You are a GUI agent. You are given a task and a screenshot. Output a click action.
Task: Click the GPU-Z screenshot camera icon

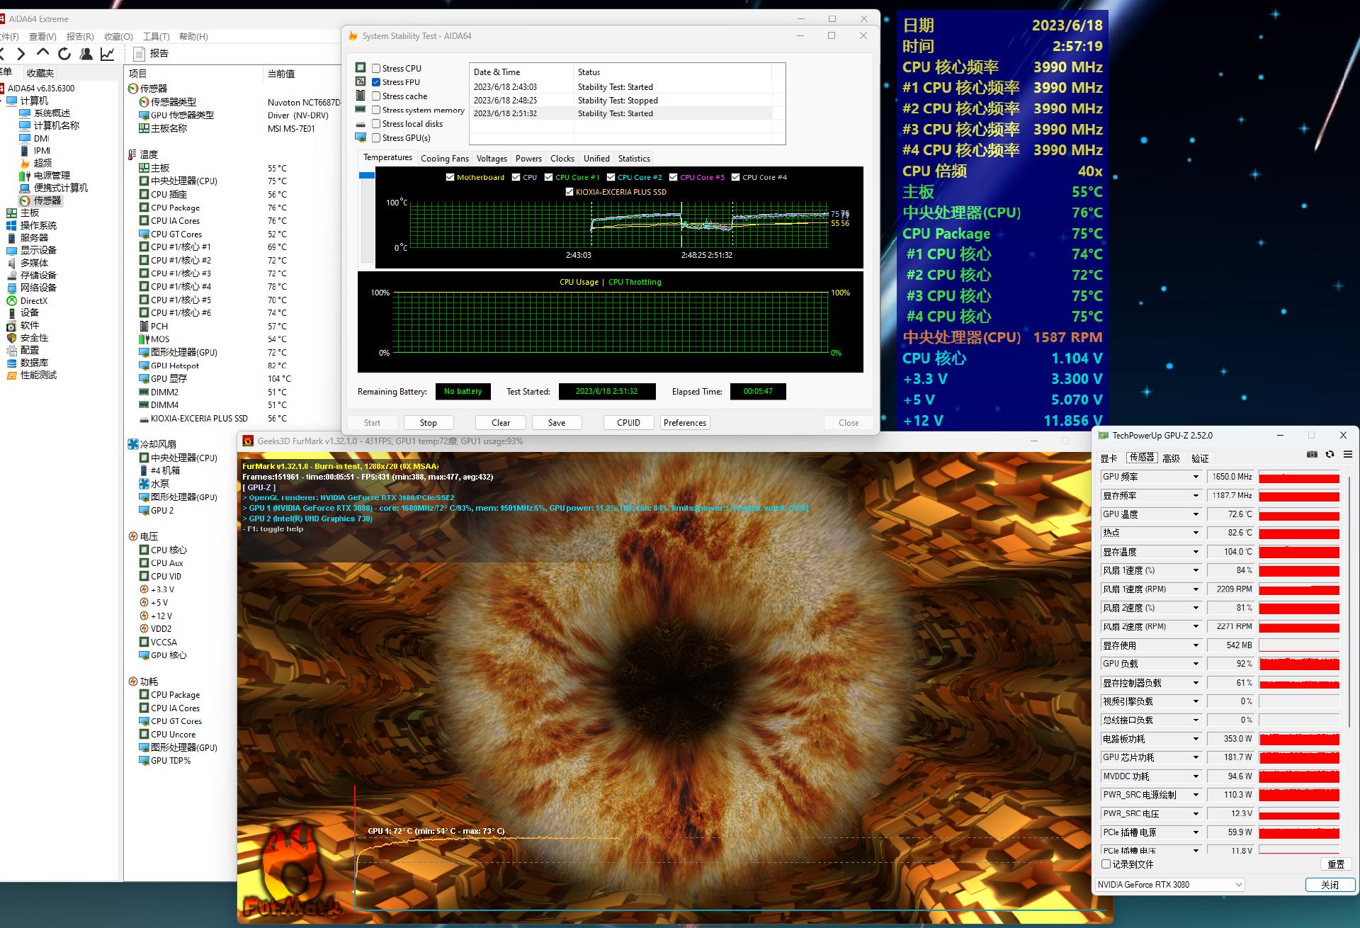tap(1312, 454)
